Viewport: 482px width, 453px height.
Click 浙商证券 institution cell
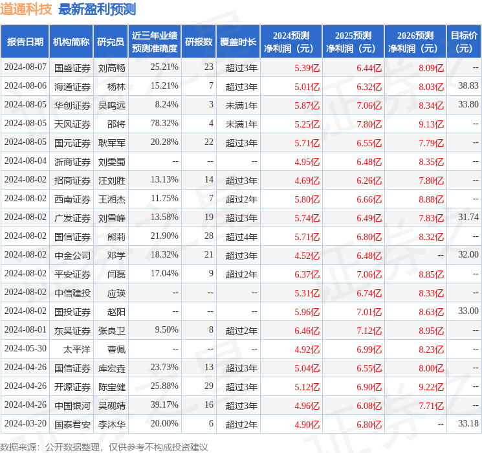click(72, 161)
